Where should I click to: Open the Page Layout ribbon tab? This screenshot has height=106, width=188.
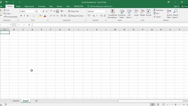29,6
